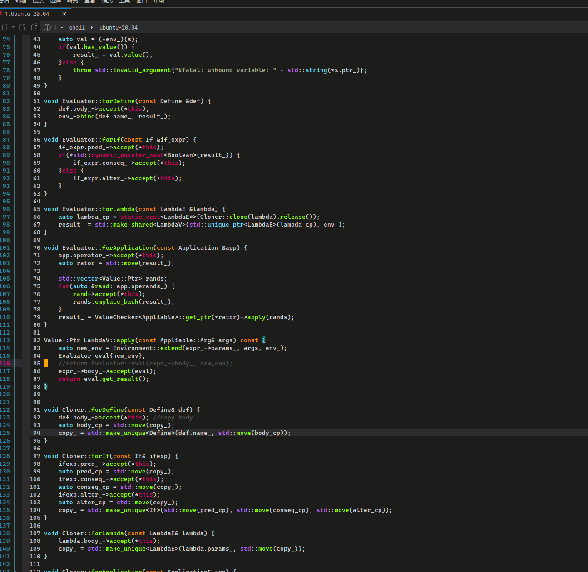The image size is (588, 572).
Task: Click 'void Cloner::forLambda' declaration
Action: tap(129, 533)
